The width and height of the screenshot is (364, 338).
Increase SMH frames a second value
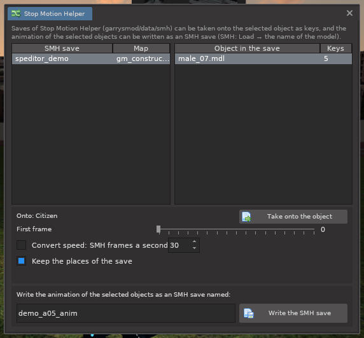[194, 241]
